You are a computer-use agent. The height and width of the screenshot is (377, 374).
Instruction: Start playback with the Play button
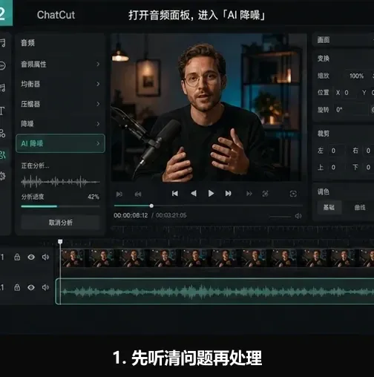point(211,194)
